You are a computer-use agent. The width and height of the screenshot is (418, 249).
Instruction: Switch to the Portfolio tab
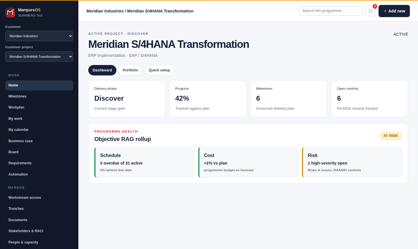click(x=130, y=70)
